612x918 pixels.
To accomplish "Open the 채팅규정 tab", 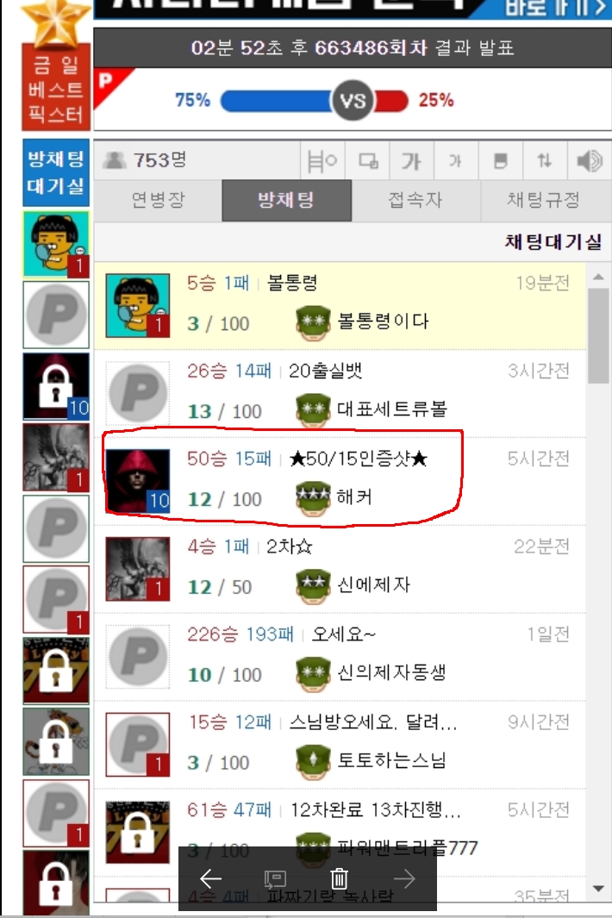I will pos(544,200).
